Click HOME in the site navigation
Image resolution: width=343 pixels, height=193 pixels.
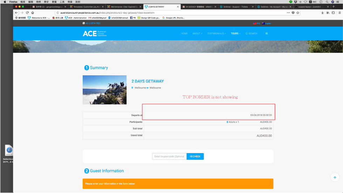184,33
